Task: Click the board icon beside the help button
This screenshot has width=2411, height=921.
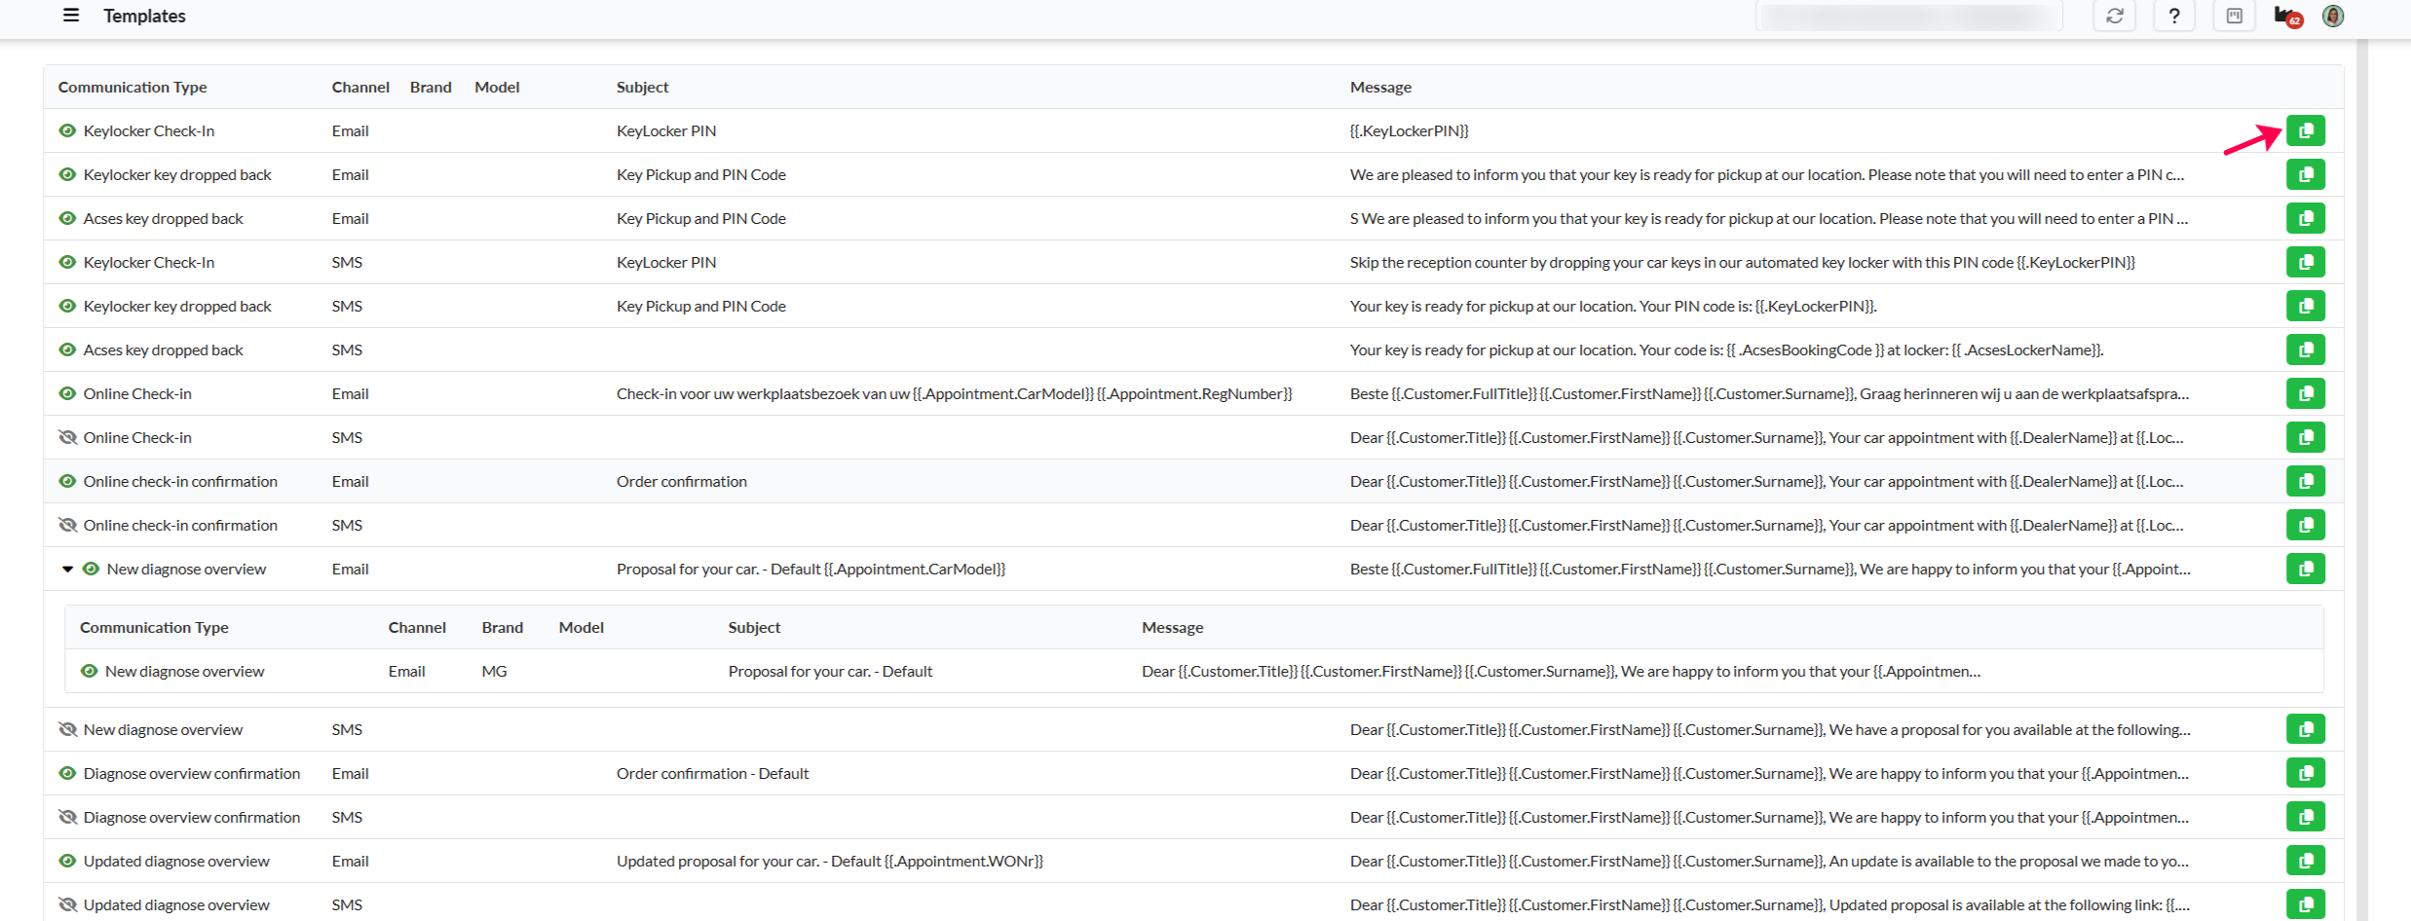Action: tap(2234, 17)
